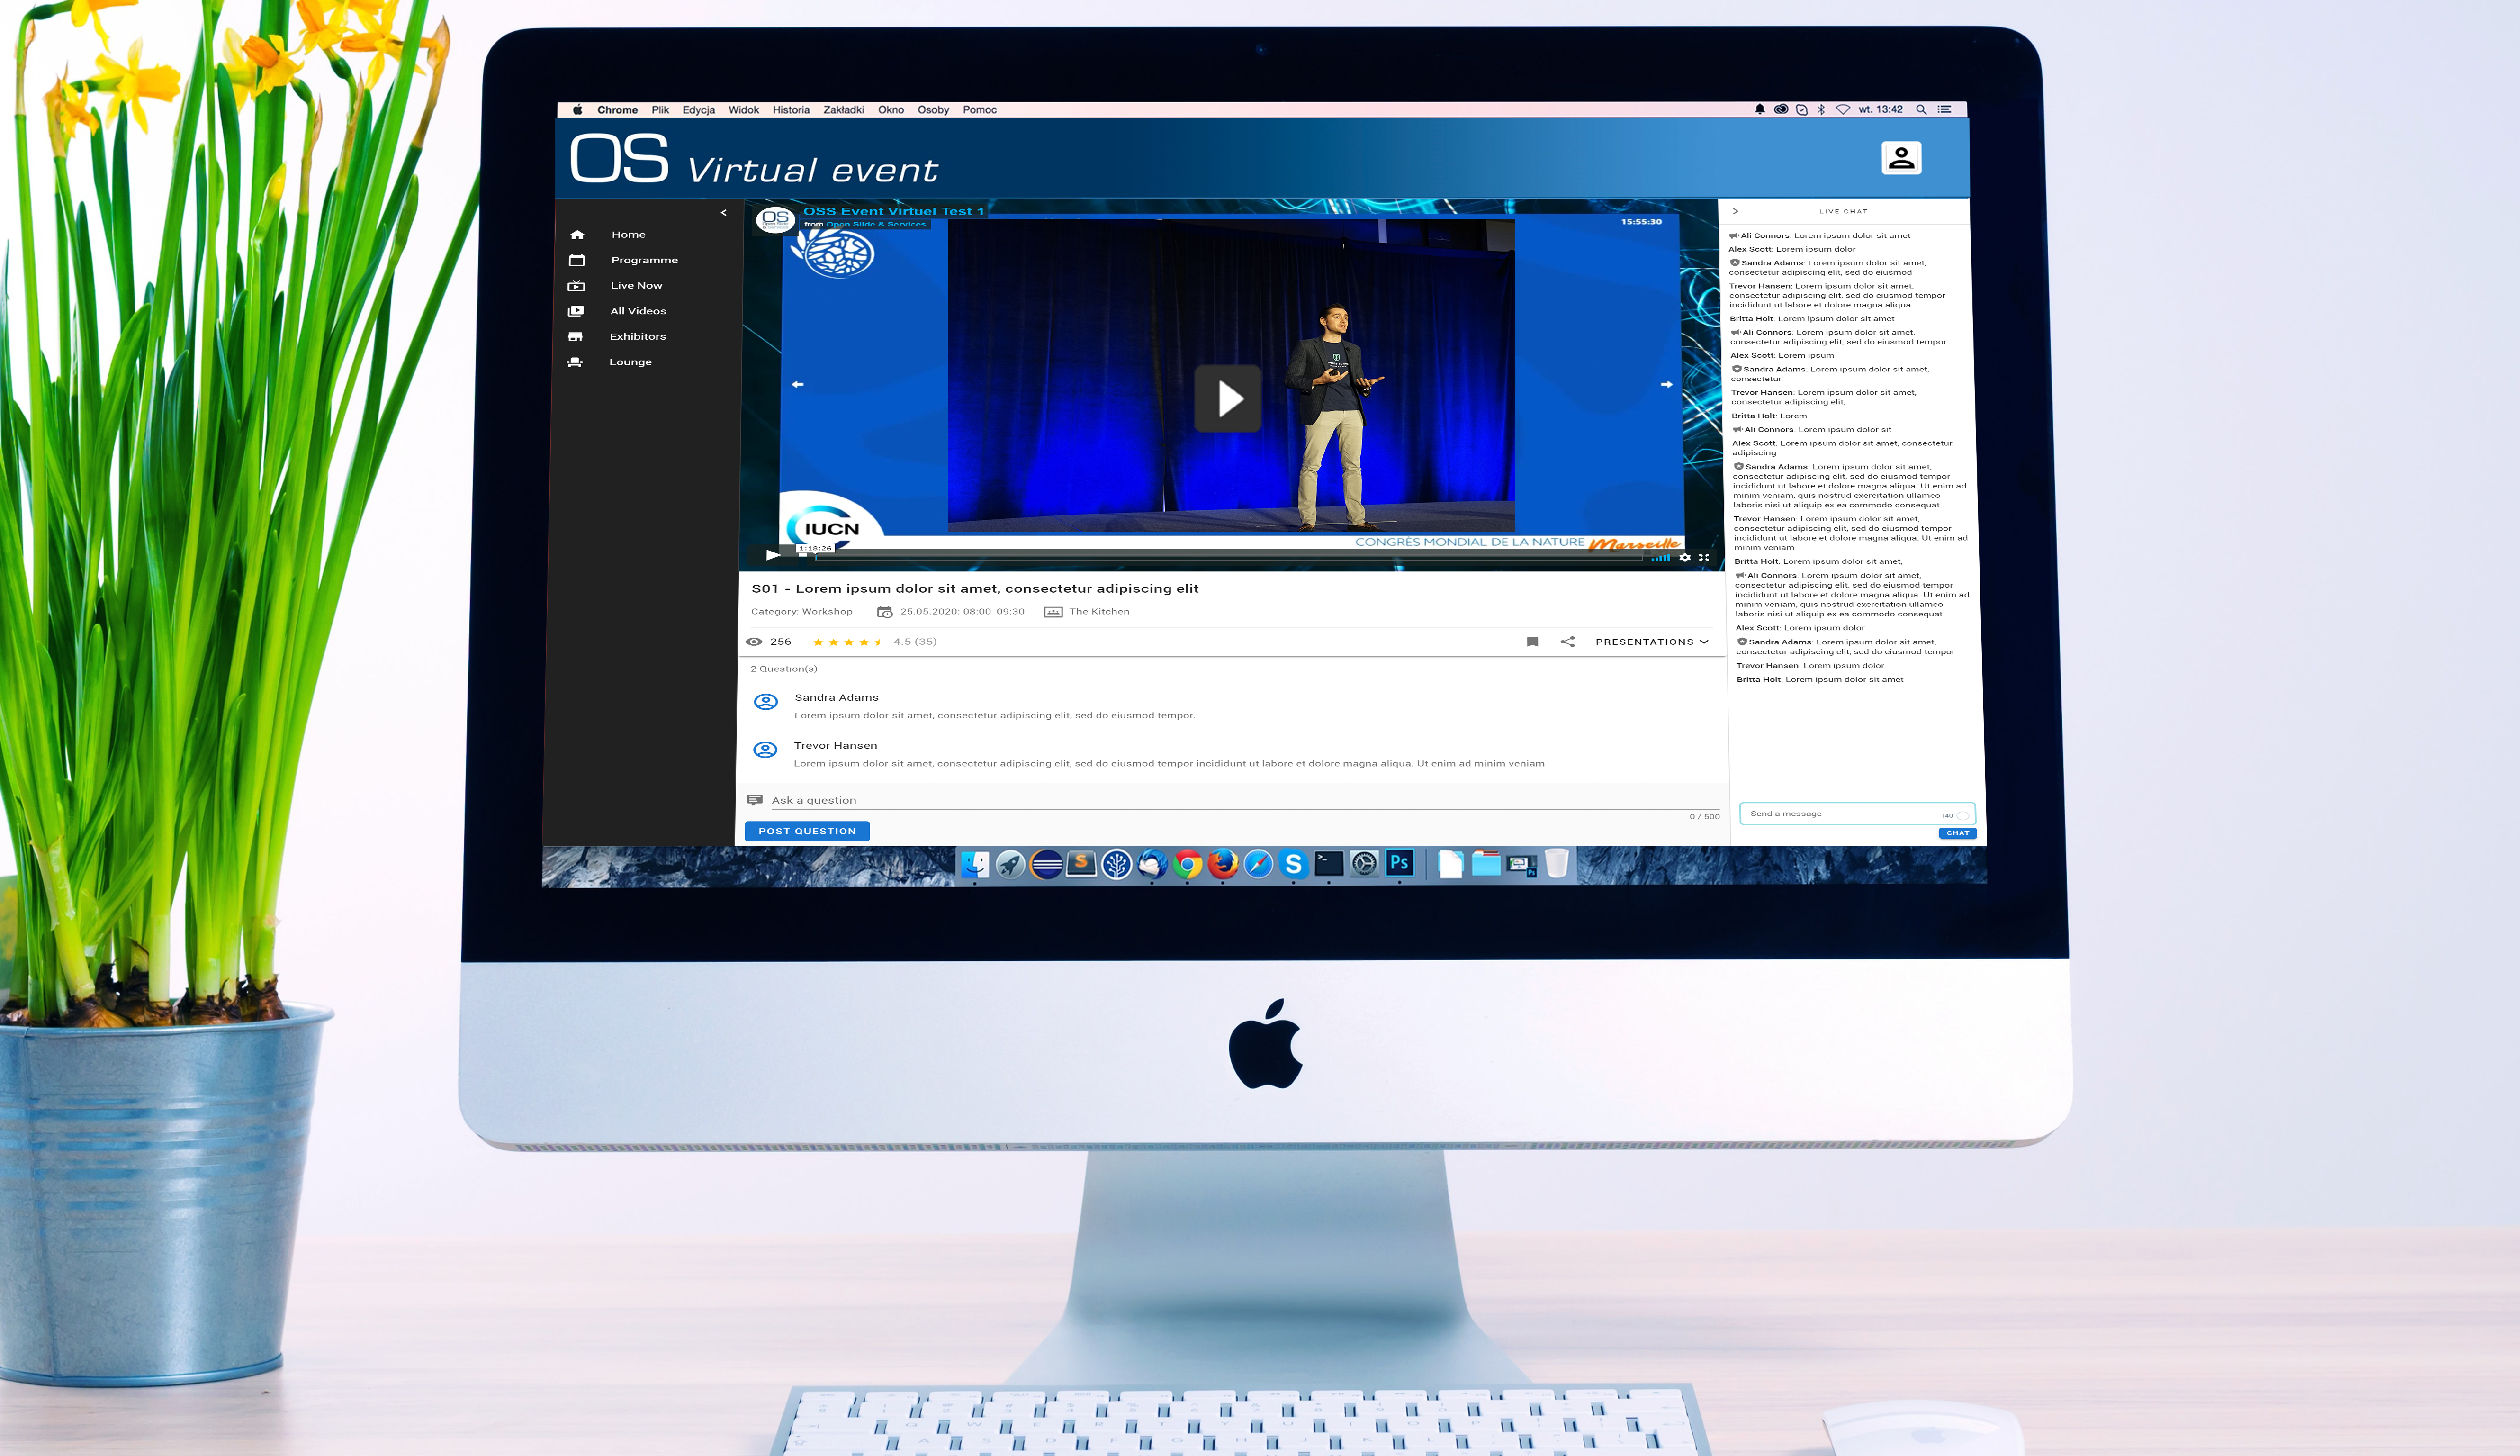The width and height of the screenshot is (2520, 1456).
Task: Open Skype from the dock
Action: 1294,864
